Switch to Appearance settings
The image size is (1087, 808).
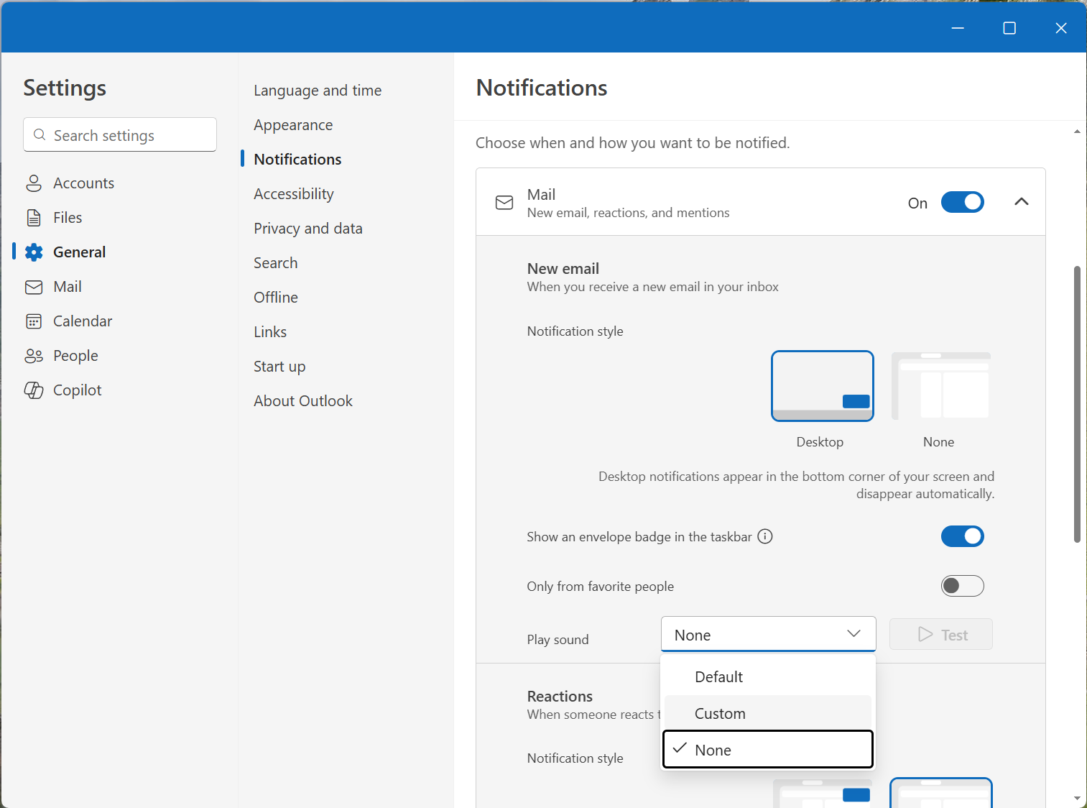(x=293, y=124)
